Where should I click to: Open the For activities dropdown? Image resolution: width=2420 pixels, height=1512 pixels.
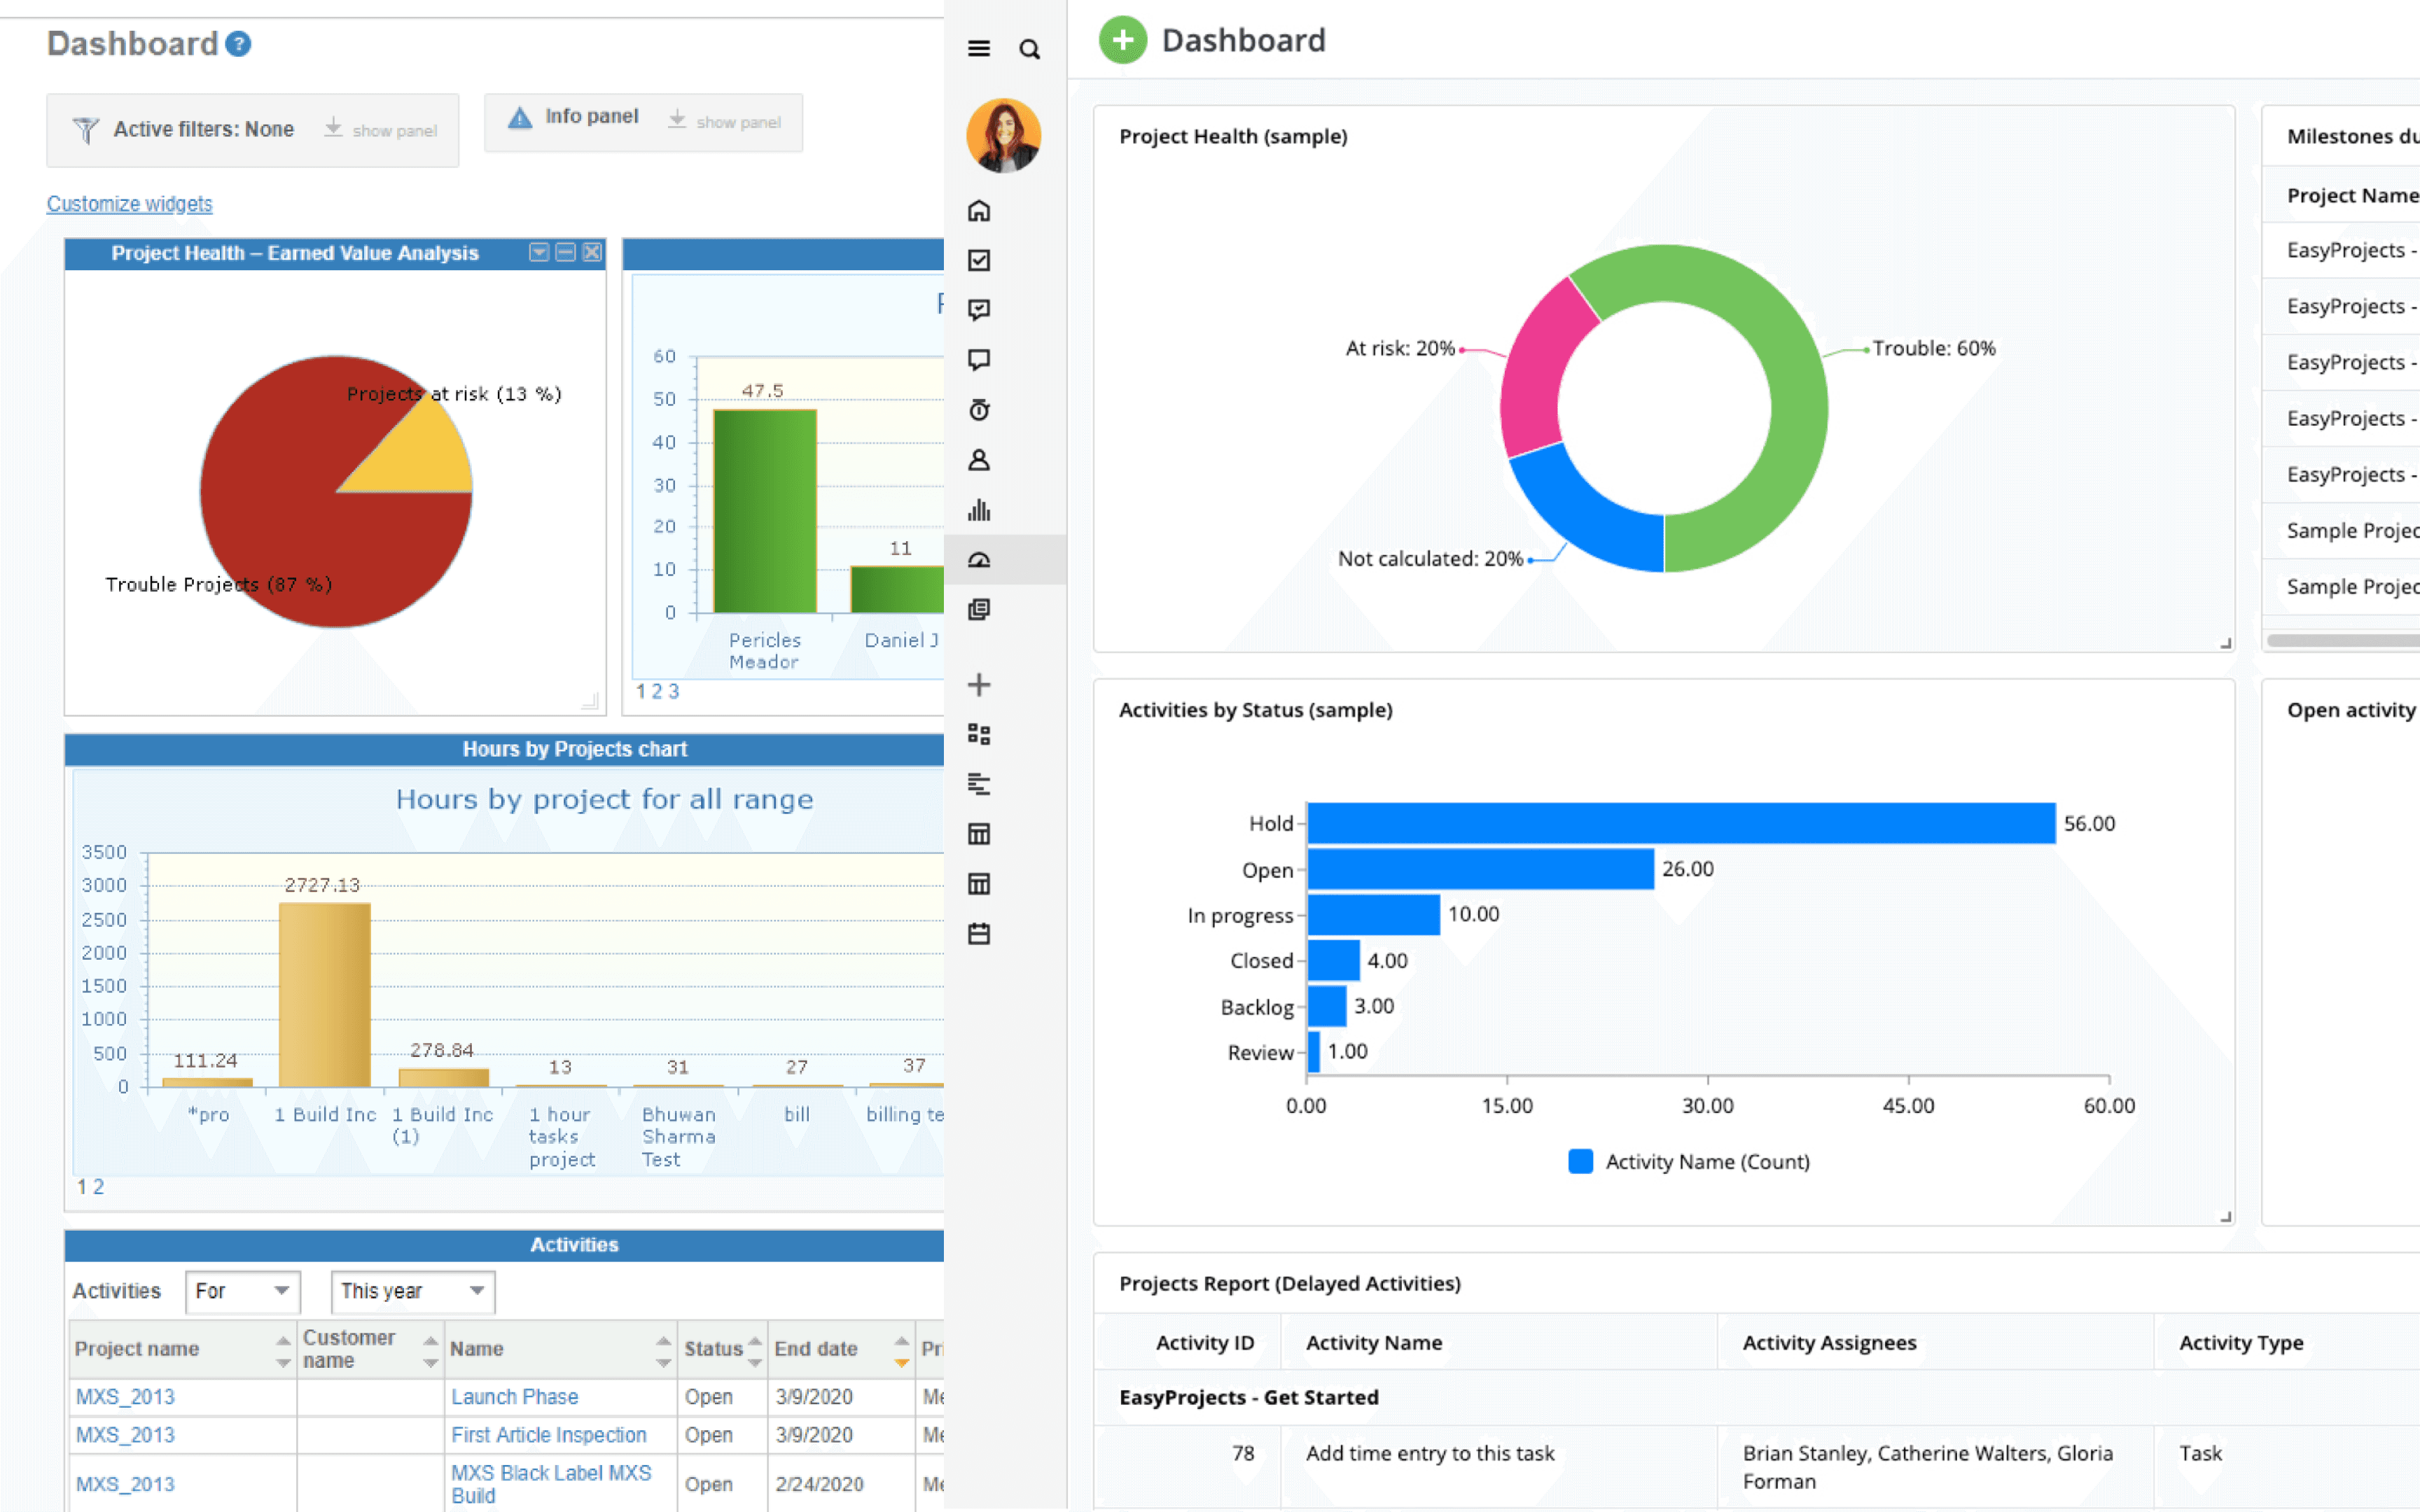[243, 1291]
